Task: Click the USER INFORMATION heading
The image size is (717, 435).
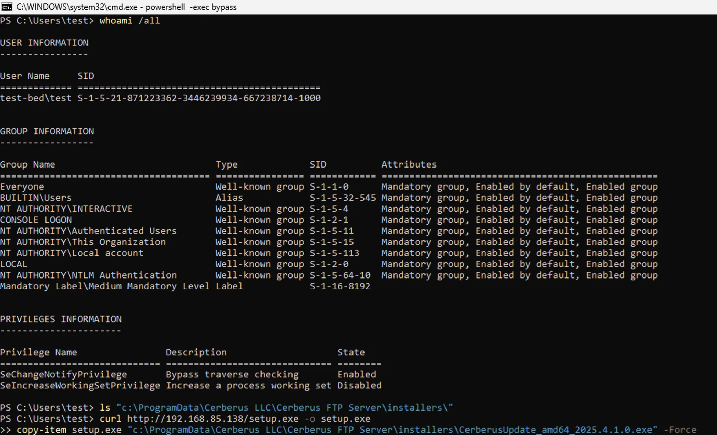Action: pos(44,43)
